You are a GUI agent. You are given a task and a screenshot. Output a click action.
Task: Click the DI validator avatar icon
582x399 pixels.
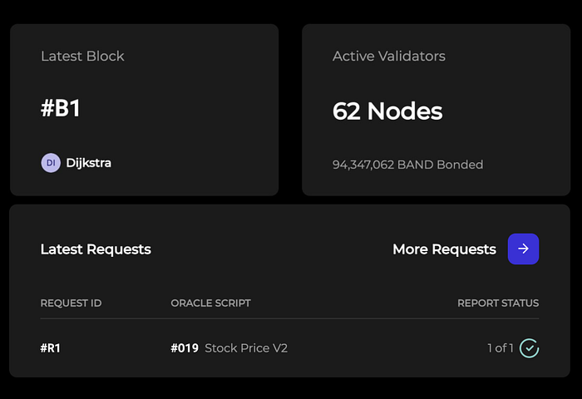[51, 163]
